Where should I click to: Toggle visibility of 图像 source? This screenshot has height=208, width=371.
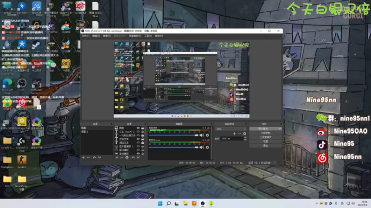[x=138, y=128]
